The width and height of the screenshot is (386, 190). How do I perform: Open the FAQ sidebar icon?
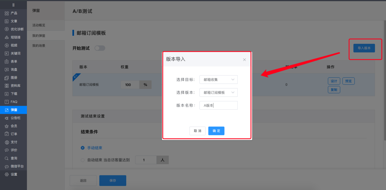[7, 102]
